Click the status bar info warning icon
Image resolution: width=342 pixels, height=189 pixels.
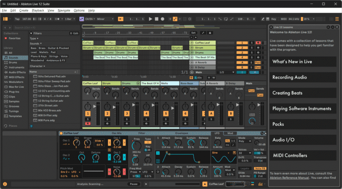[5, 184]
